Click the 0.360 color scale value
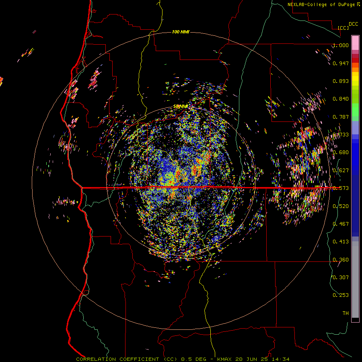 pos(341,260)
